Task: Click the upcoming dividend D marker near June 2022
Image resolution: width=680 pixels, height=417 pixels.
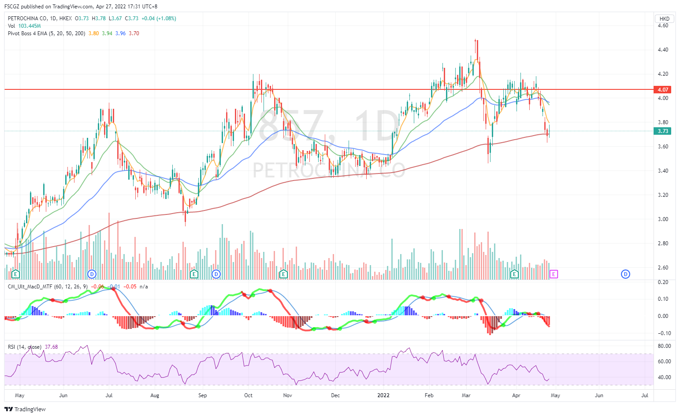Action: 625,274
